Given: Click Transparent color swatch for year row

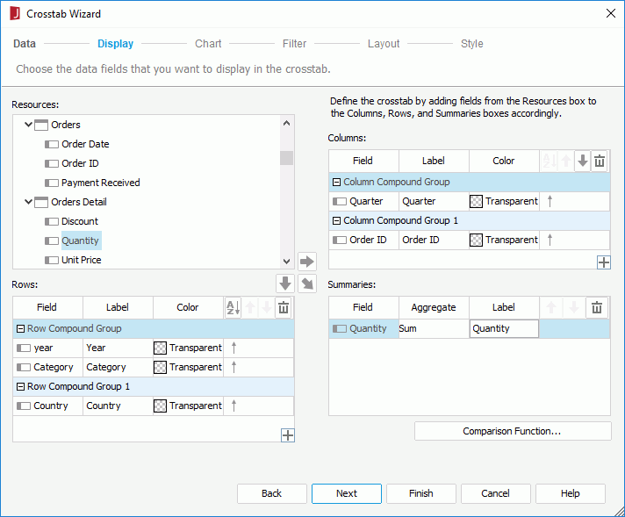Looking at the screenshot, I should 160,348.
